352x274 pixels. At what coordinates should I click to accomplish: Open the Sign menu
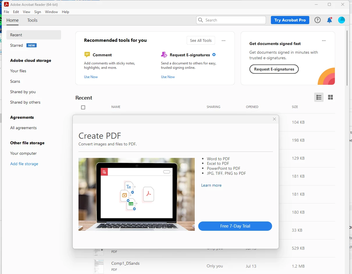point(37,12)
